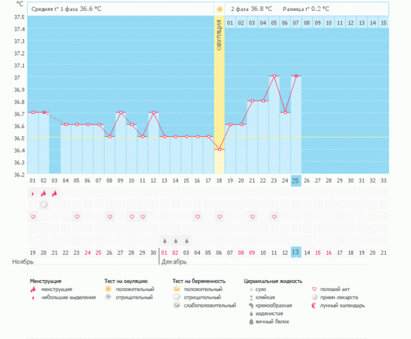Select the highlighted cycle day 25
Screen dimensions: 411x339
(x=296, y=180)
